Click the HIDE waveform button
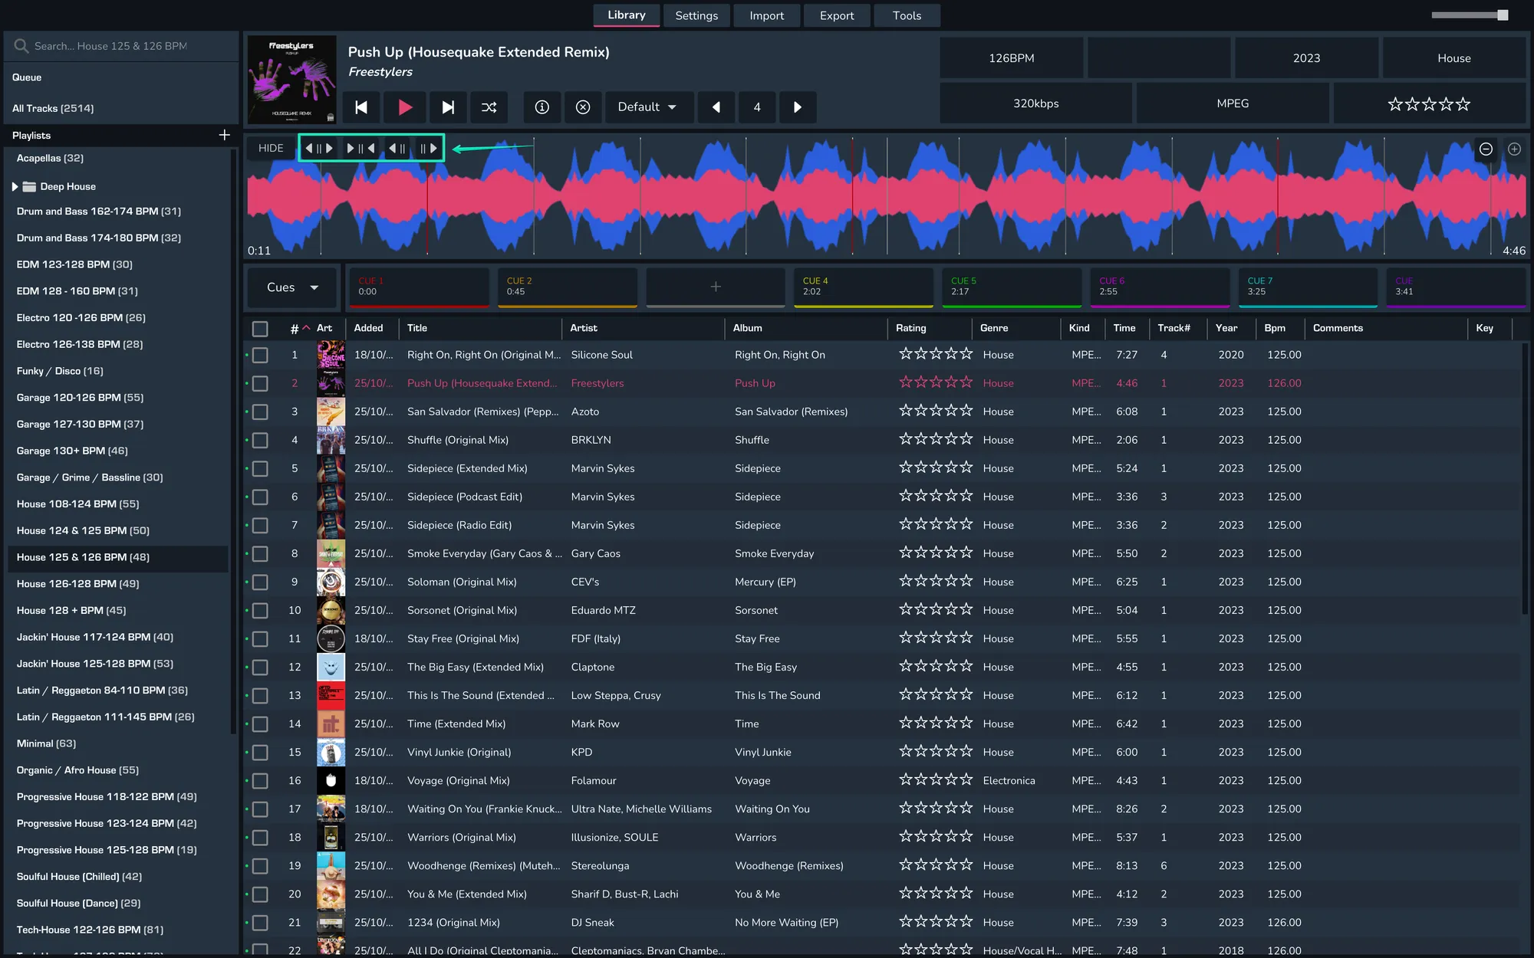This screenshot has width=1534, height=958. point(271,148)
